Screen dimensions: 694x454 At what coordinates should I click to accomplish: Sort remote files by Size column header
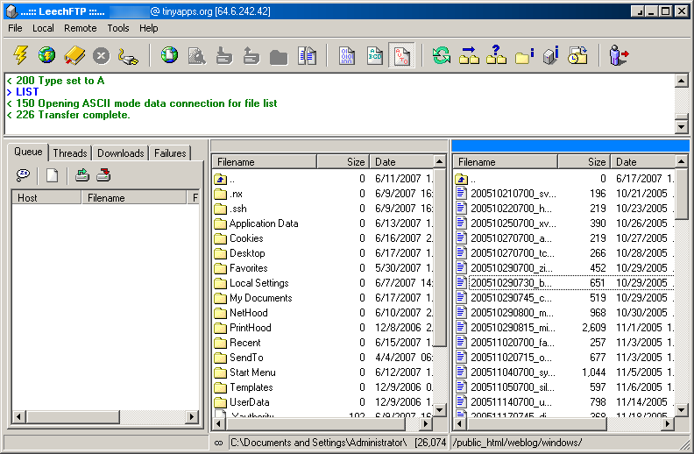pos(583,162)
